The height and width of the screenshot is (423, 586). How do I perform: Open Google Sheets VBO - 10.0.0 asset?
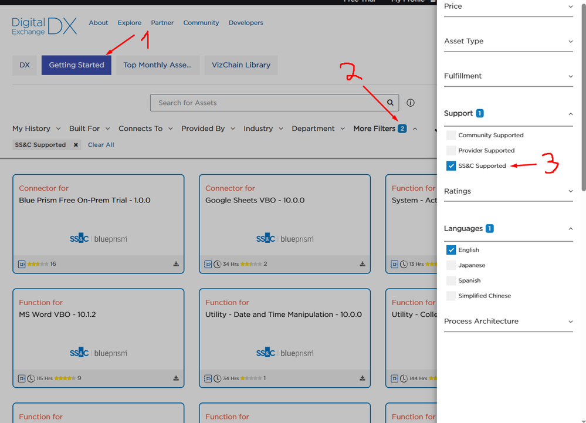pos(255,200)
